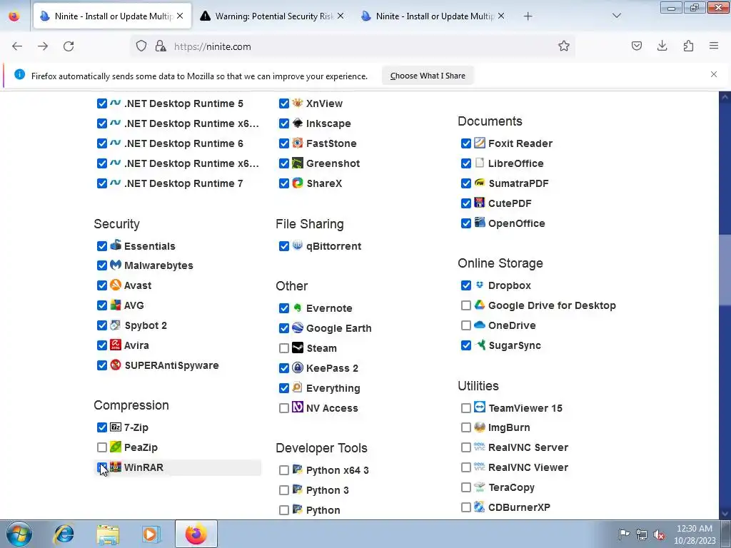Click the Avast orange icon
Viewport: 731px width, 548px height.
click(x=115, y=285)
